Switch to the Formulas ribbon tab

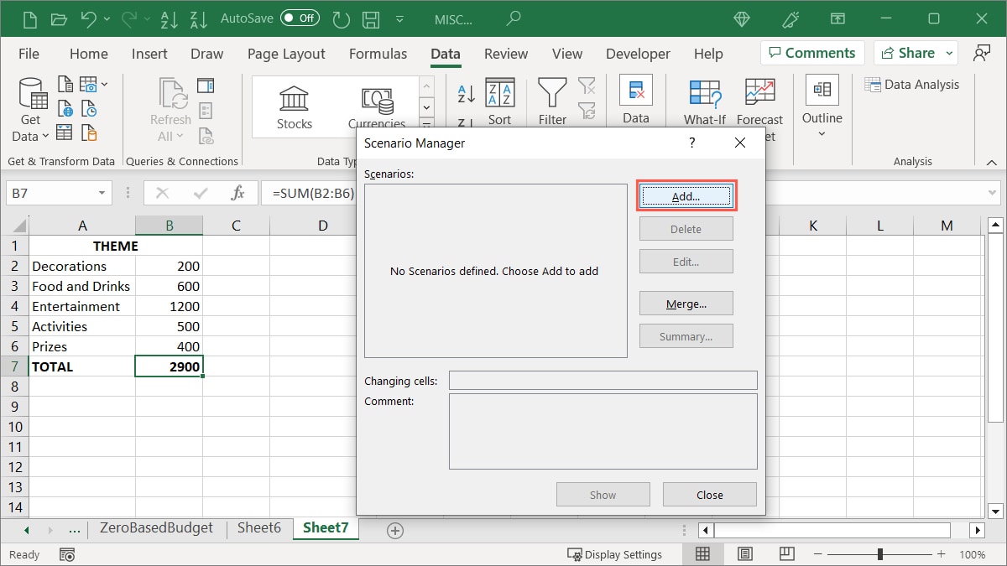(378, 53)
